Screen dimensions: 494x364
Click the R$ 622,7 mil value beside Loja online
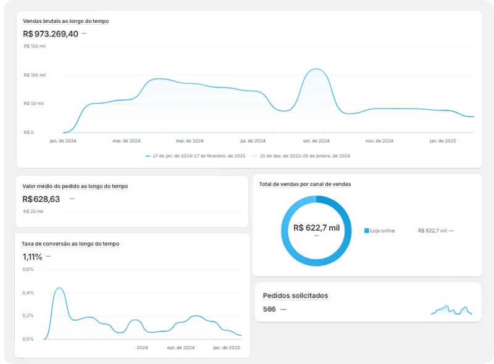(x=433, y=229)
